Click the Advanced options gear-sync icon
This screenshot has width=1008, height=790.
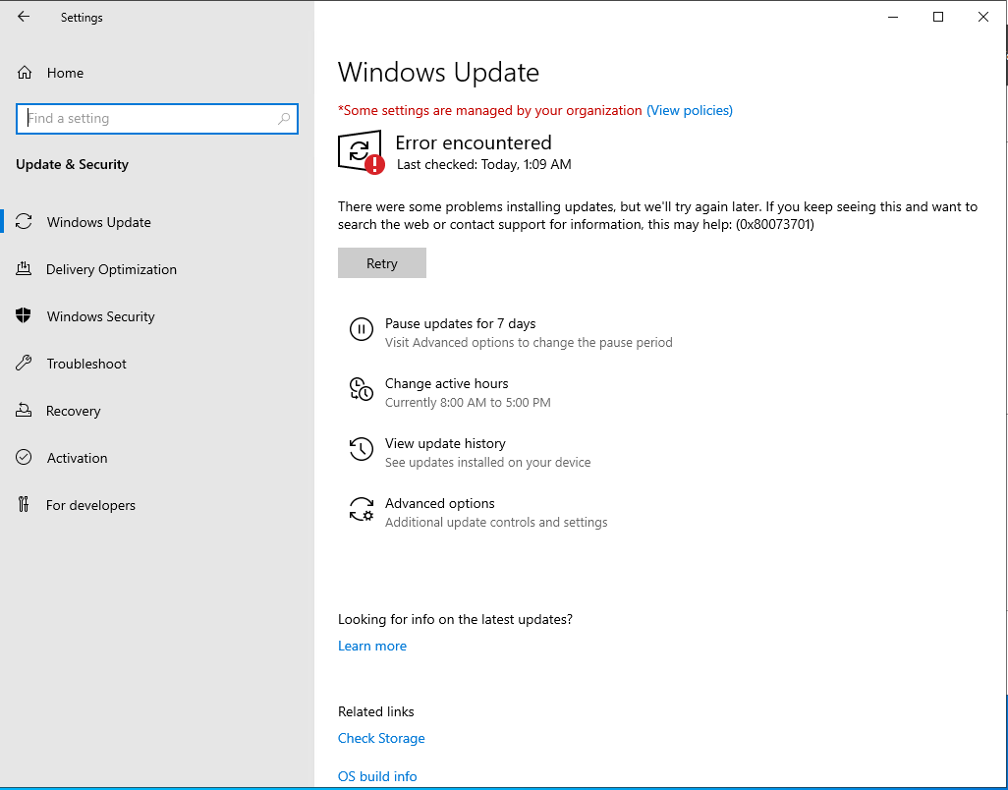coord(362,509)
